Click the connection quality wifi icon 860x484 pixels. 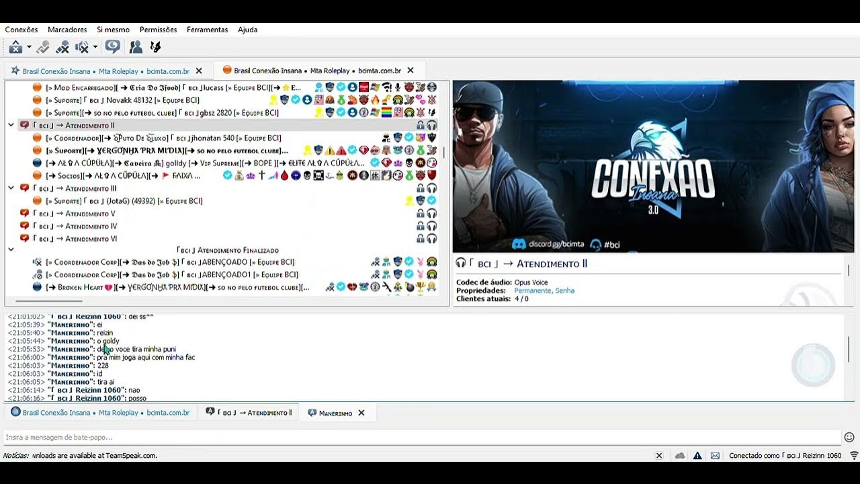854,455
